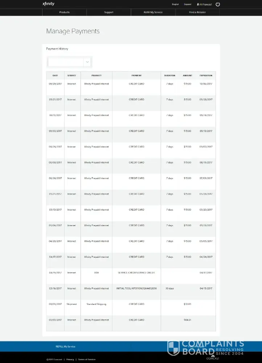Select Refill My Service in navigation bar
The height and width of the screenshot is (363, 262).
(x=153, y=12)
